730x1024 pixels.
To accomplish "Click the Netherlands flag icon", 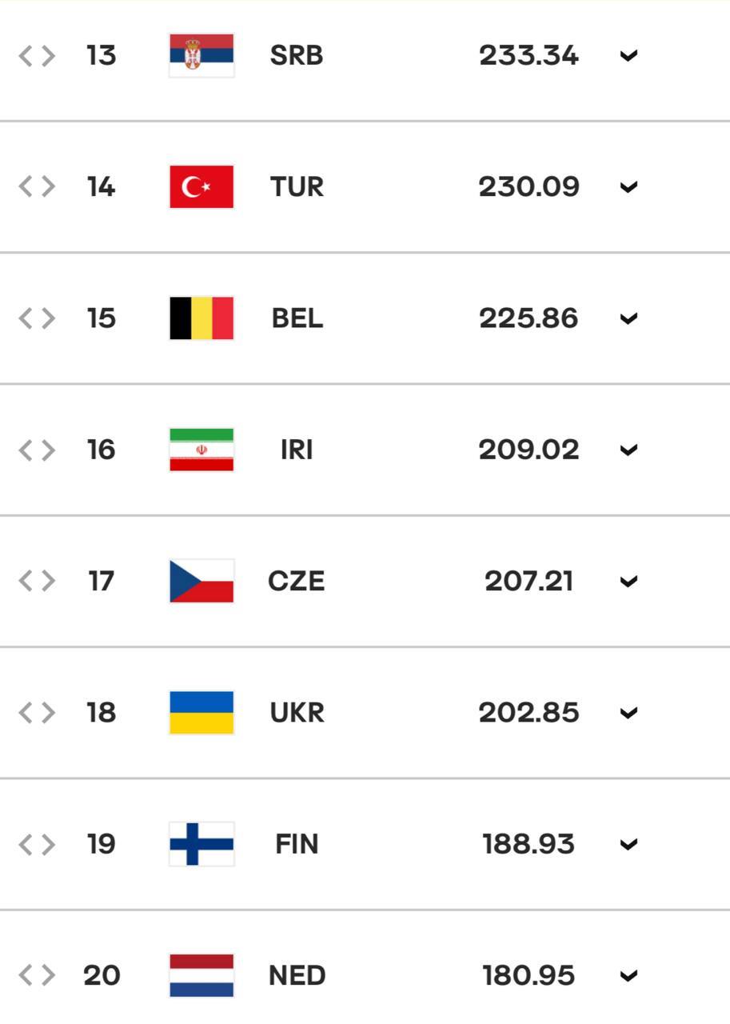I will pos(201,974).
